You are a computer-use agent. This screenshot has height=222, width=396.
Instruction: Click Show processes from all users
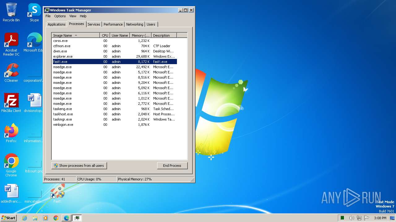pos(79,166)
